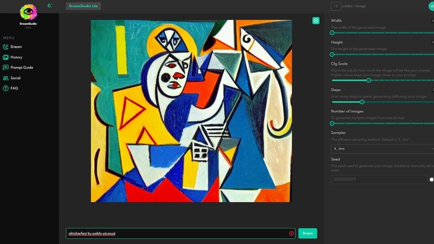
Task: Click the prompt text input field
Action: point(181,233)
